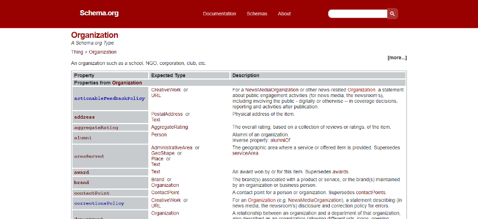The width and height of the screenshot is (478, 219).
Task: Click Person type in alumni row
Action: point(159,134)
